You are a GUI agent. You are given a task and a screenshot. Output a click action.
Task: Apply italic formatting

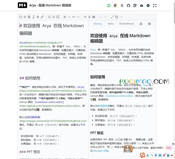click(x=33, y=17)
